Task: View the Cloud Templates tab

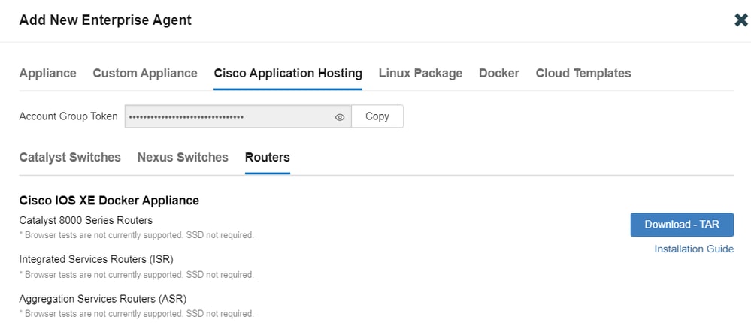Action: point(583,73)
